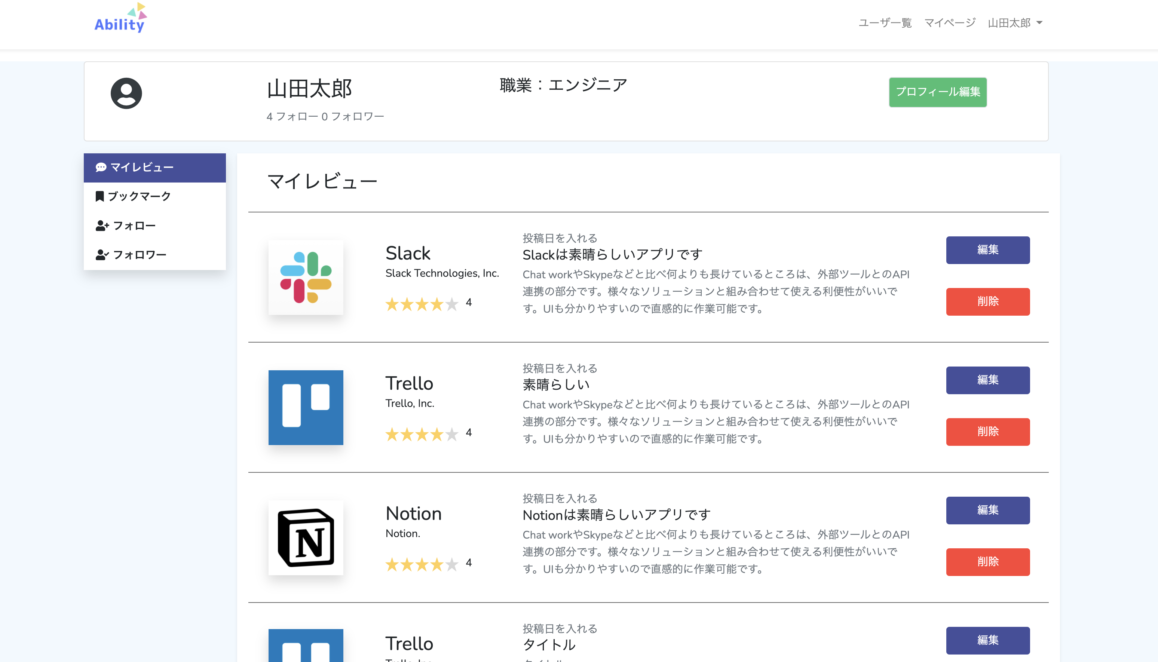This screenshot has width=1158, height=662.
Task: Click the bookmark icon in sidebar
Action: (x=99, y=196)
